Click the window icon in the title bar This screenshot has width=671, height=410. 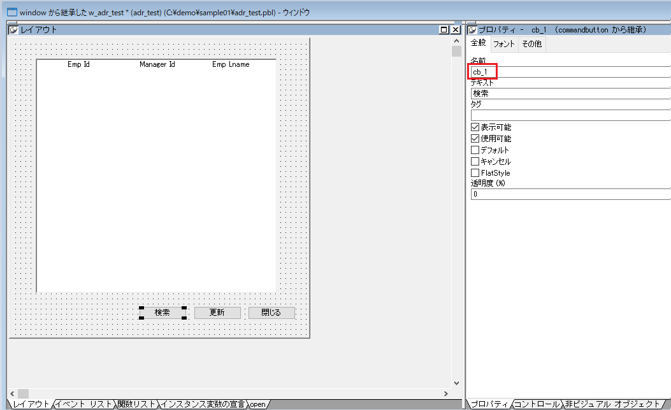pos(11,12)
